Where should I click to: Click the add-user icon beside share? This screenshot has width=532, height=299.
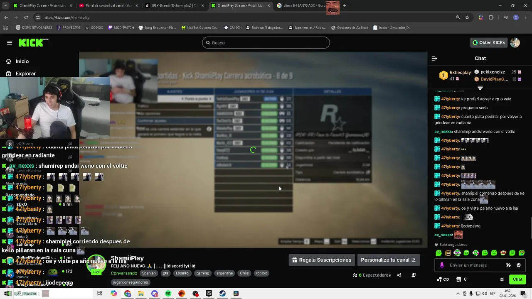click(x=414, y=275)
